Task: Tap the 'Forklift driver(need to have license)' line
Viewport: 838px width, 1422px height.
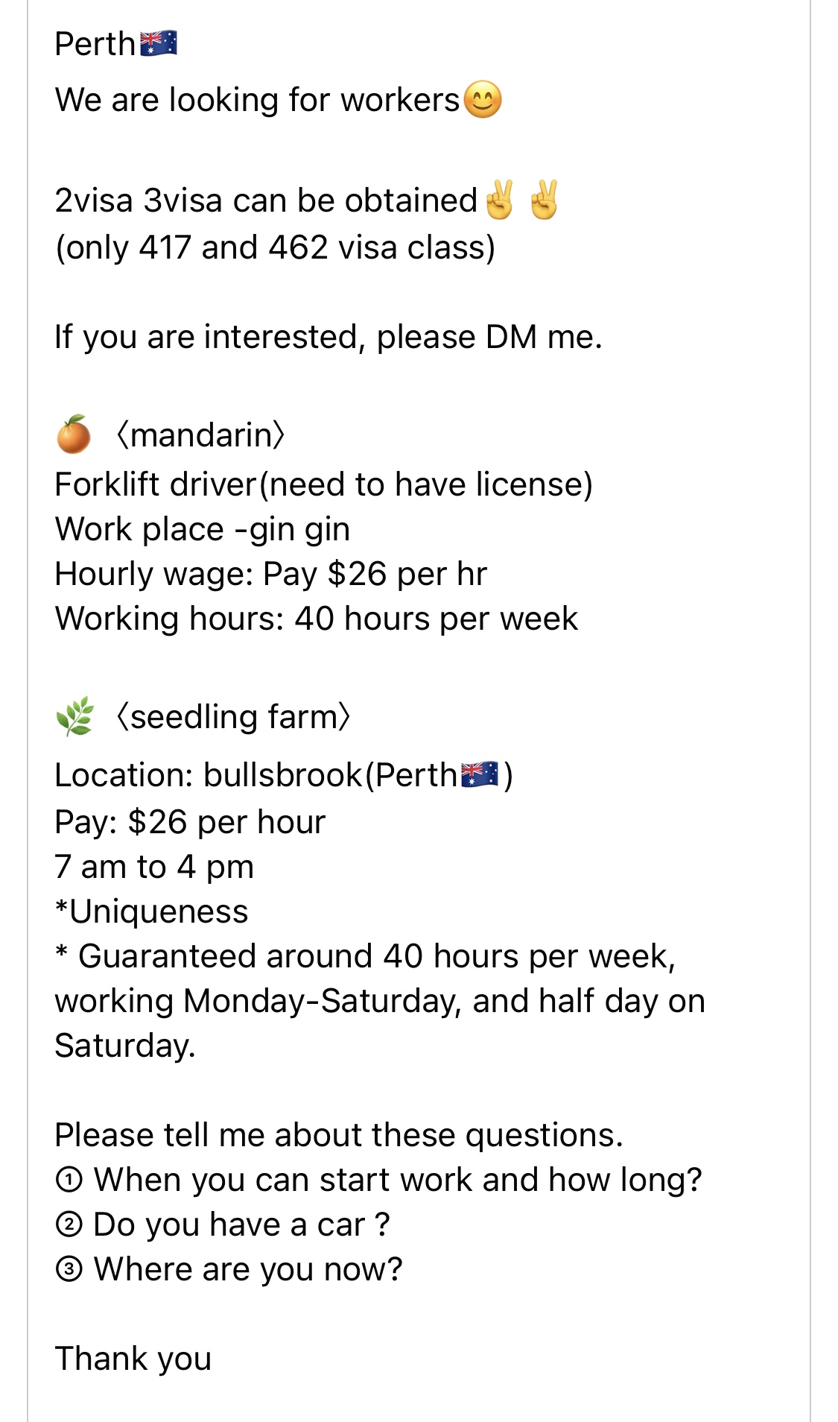Action: click(x=324, y=484)
